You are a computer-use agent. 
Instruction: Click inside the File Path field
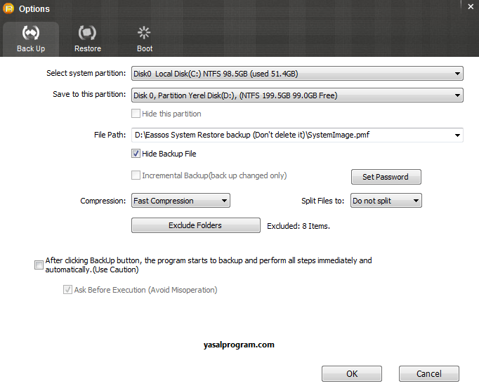[291, 135]
